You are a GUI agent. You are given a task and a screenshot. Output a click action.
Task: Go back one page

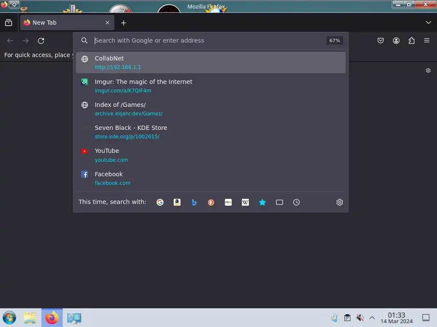coord(10,41)
